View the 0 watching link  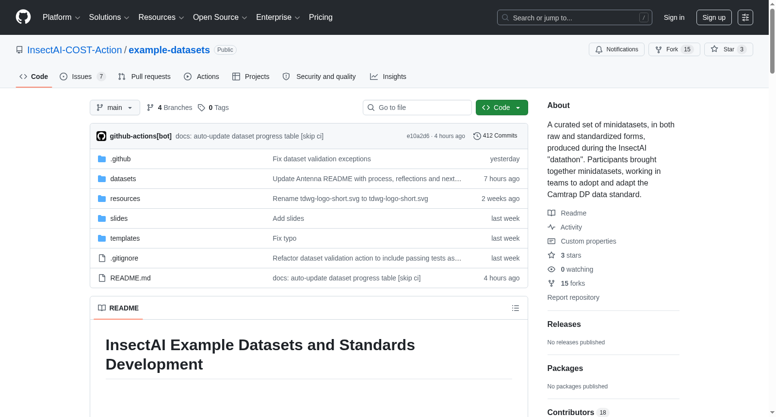click(570, 269)
